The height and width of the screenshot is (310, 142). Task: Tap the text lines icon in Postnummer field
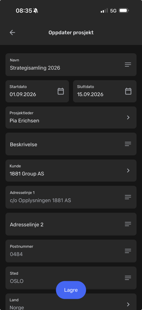[x=128, y=251]
